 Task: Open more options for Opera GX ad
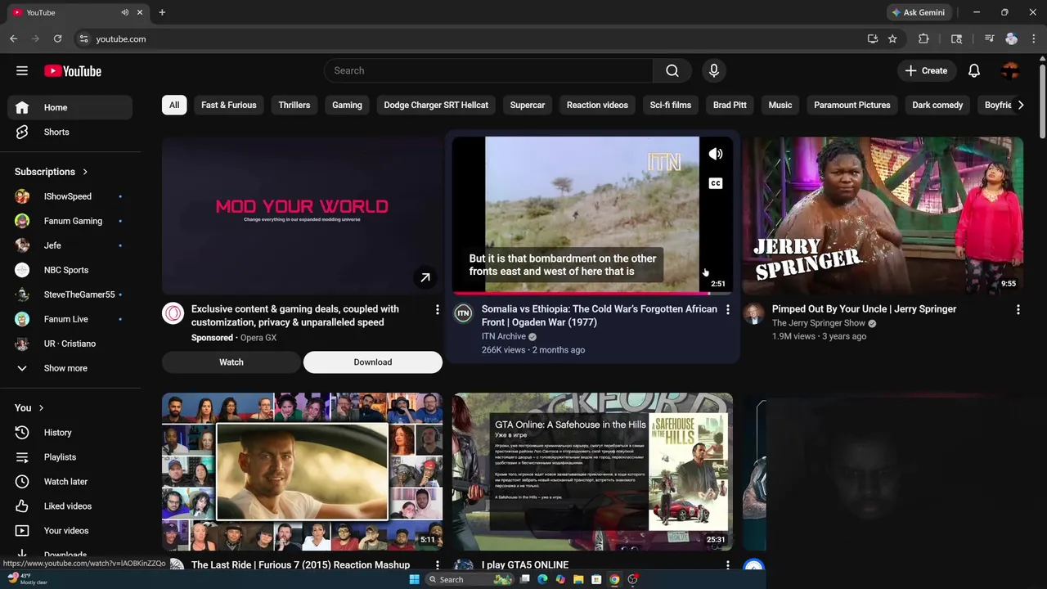[437, 310]
